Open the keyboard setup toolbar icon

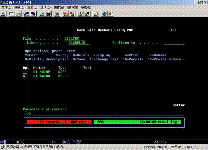(57, 14)
